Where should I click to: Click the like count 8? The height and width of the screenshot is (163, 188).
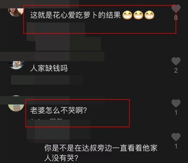click(x=176, y=18)
